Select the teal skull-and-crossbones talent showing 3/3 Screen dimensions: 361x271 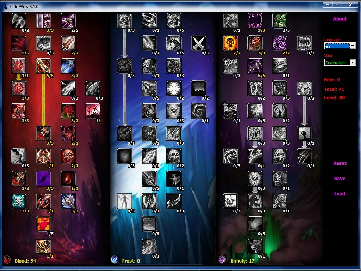tap(19, 201)
